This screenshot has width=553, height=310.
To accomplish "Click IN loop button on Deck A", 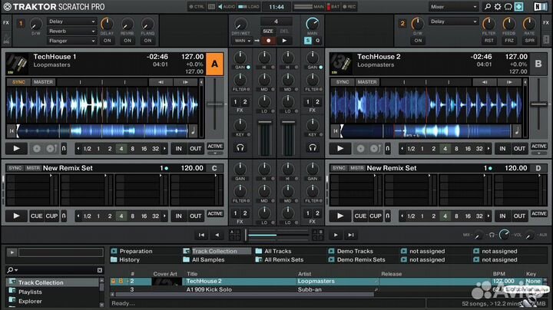I will [179, 148].
